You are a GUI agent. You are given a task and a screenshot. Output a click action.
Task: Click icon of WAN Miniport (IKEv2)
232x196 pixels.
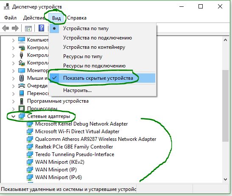[x=30, y=162]
